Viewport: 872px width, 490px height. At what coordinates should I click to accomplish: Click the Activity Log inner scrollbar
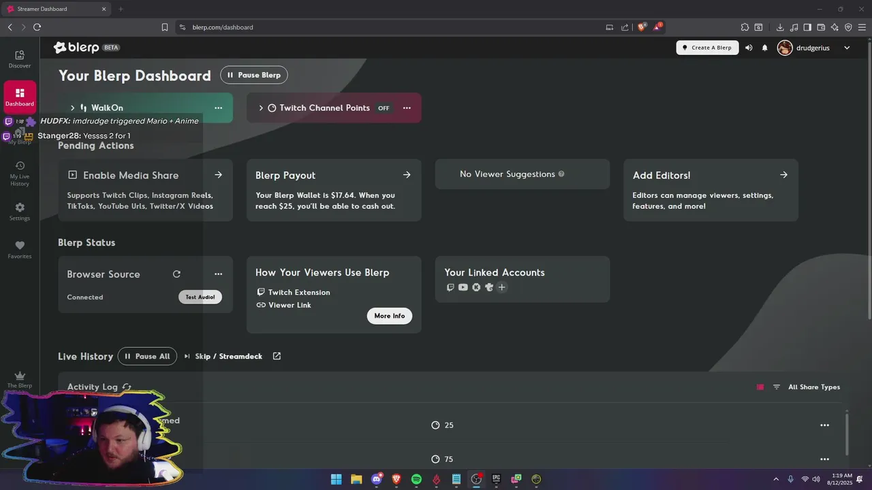(x=848, y=434)
